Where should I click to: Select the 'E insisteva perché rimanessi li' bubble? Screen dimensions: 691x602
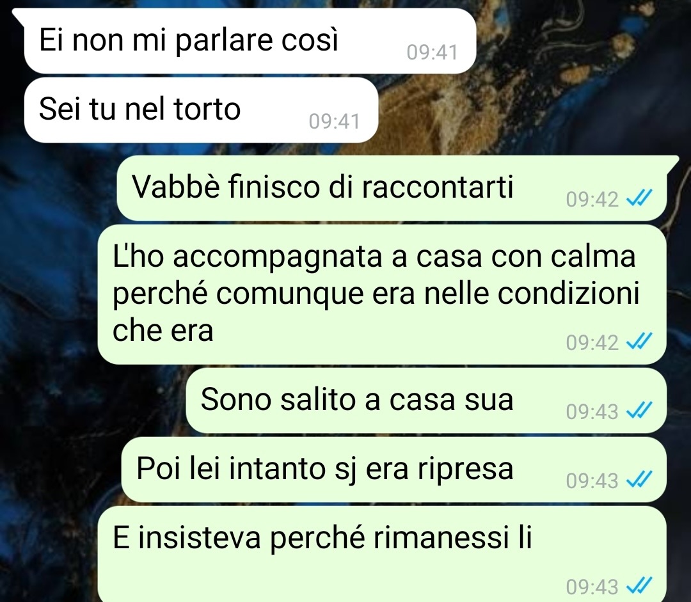coord(381,554)
